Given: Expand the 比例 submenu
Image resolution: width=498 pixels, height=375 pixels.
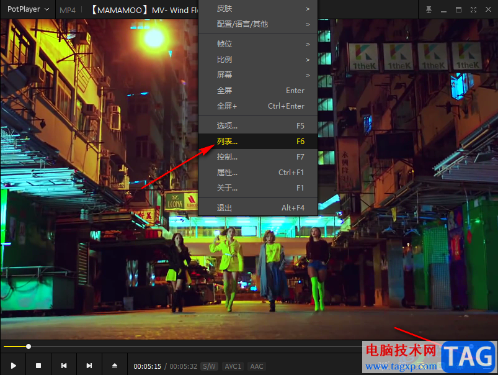Looking at the screenshot, I should point(258,60).
